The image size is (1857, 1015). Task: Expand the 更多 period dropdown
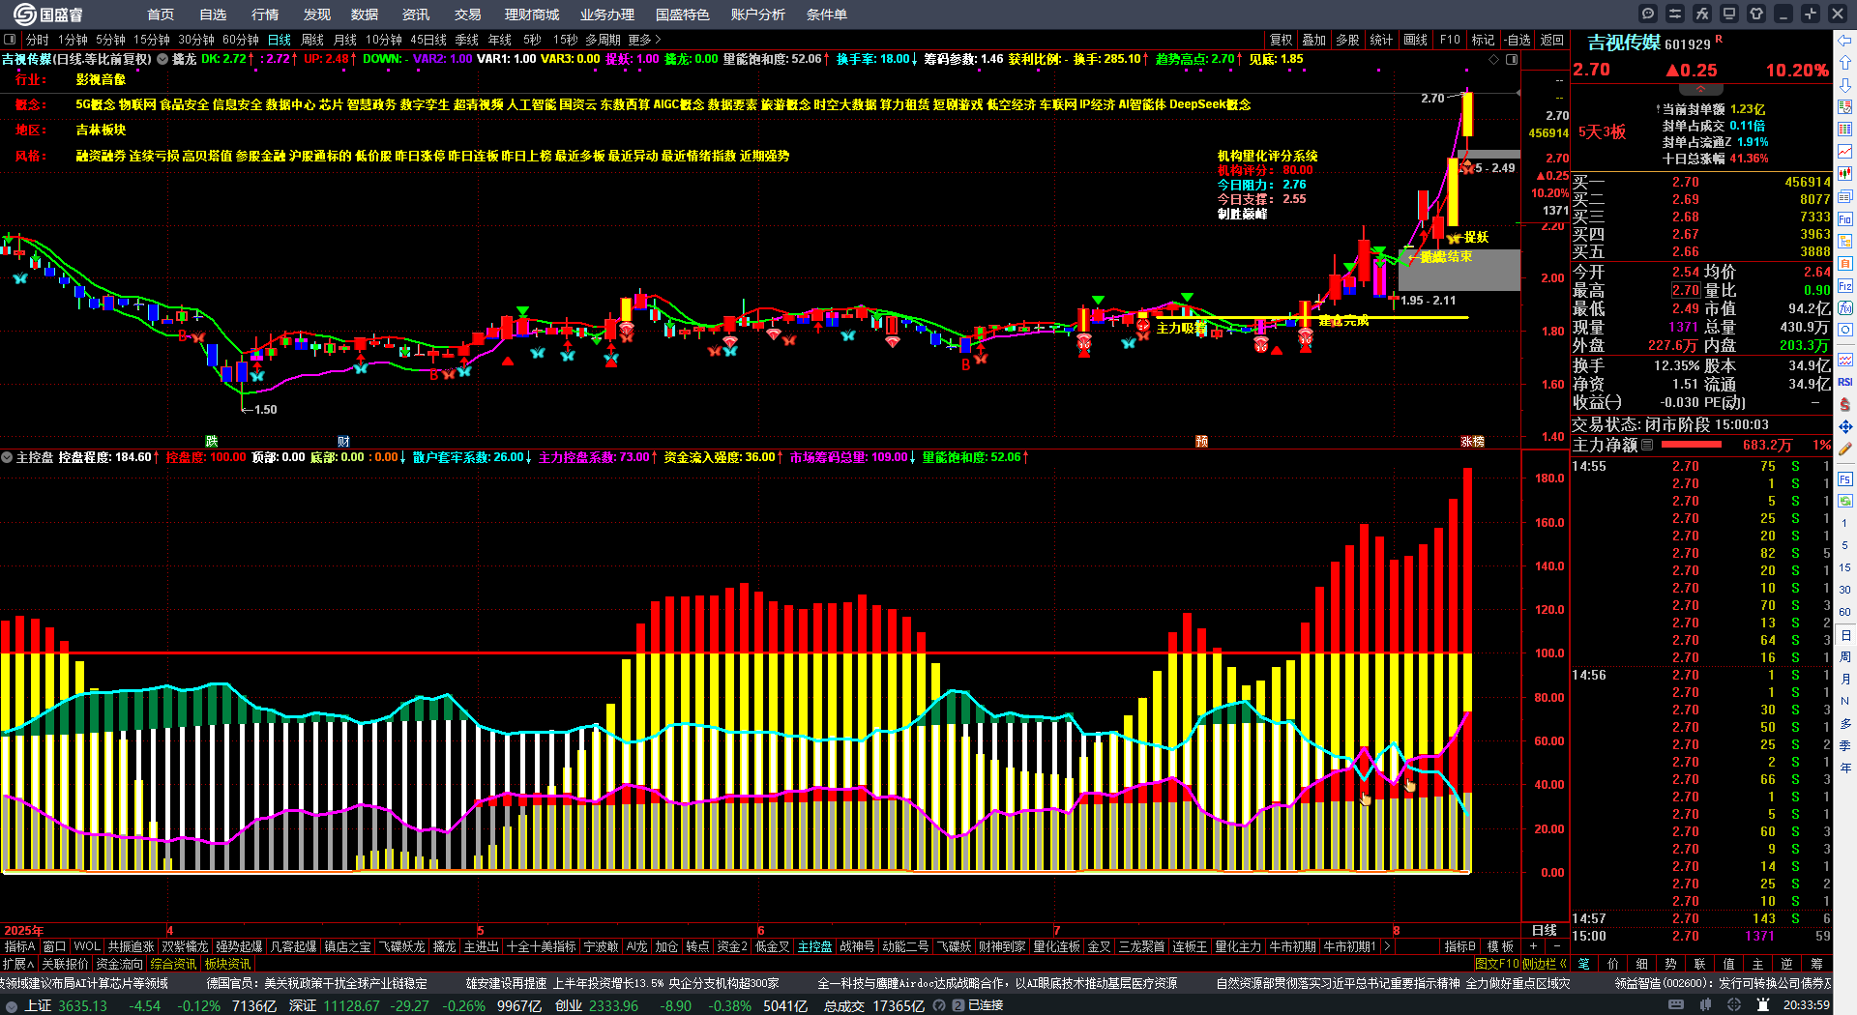coord(644,40)
